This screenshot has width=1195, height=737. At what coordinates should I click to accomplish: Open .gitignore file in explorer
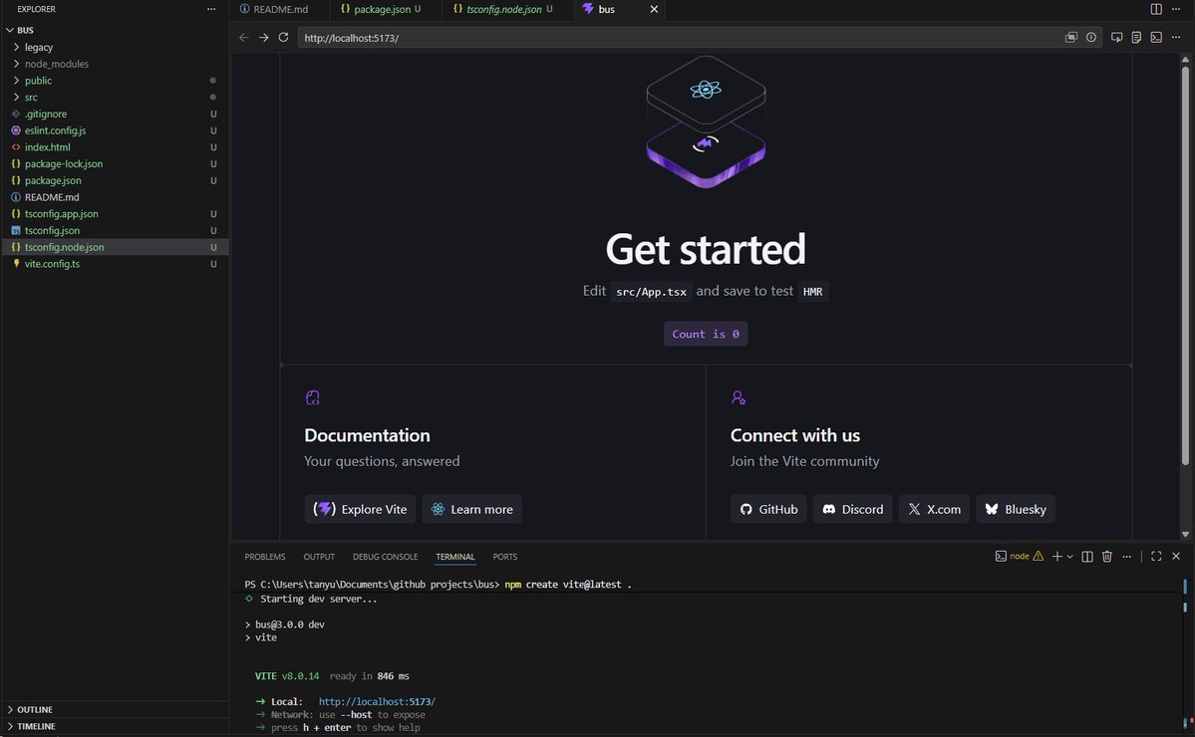[115, 115]
